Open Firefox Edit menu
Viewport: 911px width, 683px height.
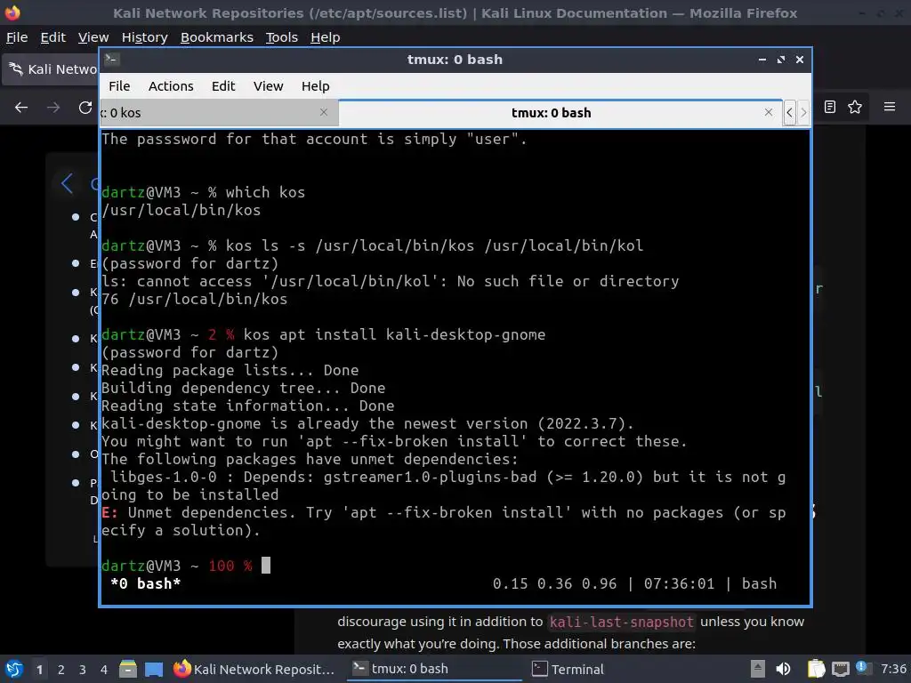coord(52,37)
